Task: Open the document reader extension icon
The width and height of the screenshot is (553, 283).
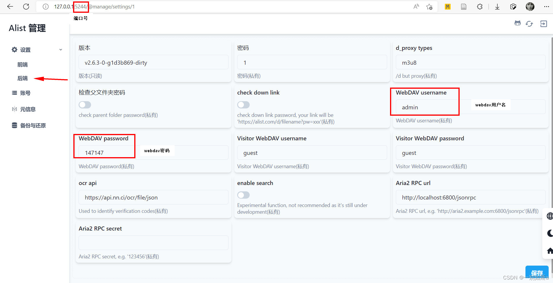Action: (x=464, y=7)
